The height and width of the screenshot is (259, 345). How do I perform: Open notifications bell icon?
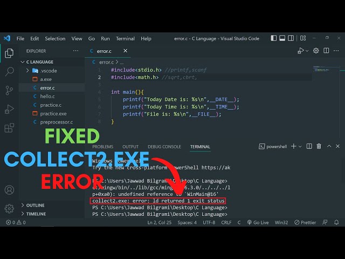tap(336, 222)
